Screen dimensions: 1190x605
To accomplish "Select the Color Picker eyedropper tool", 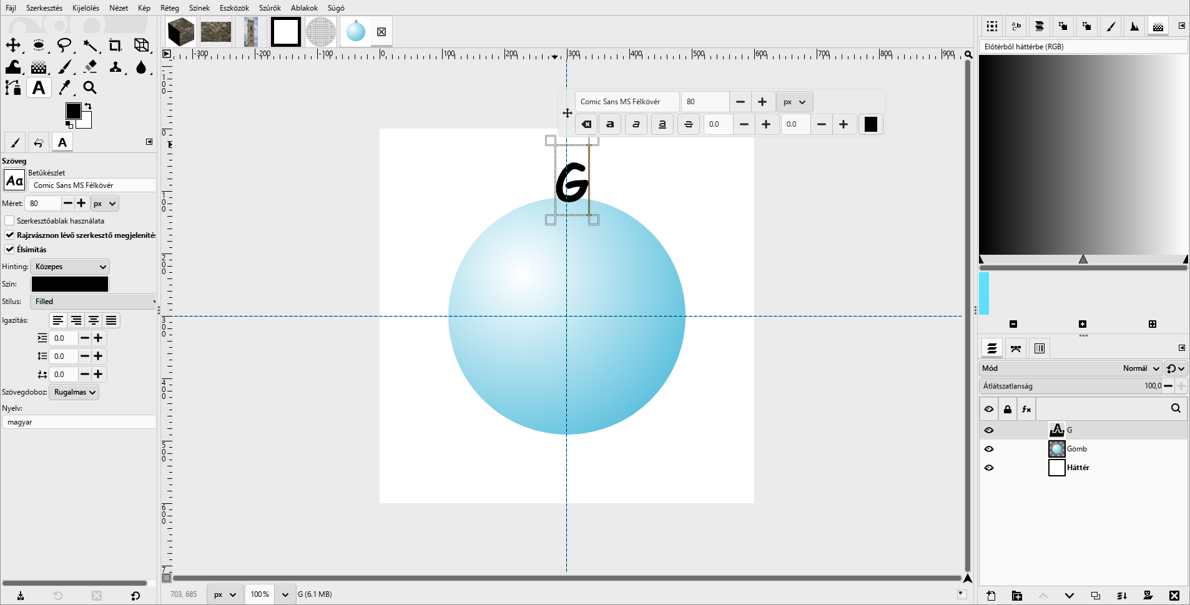I will [65, 88].
